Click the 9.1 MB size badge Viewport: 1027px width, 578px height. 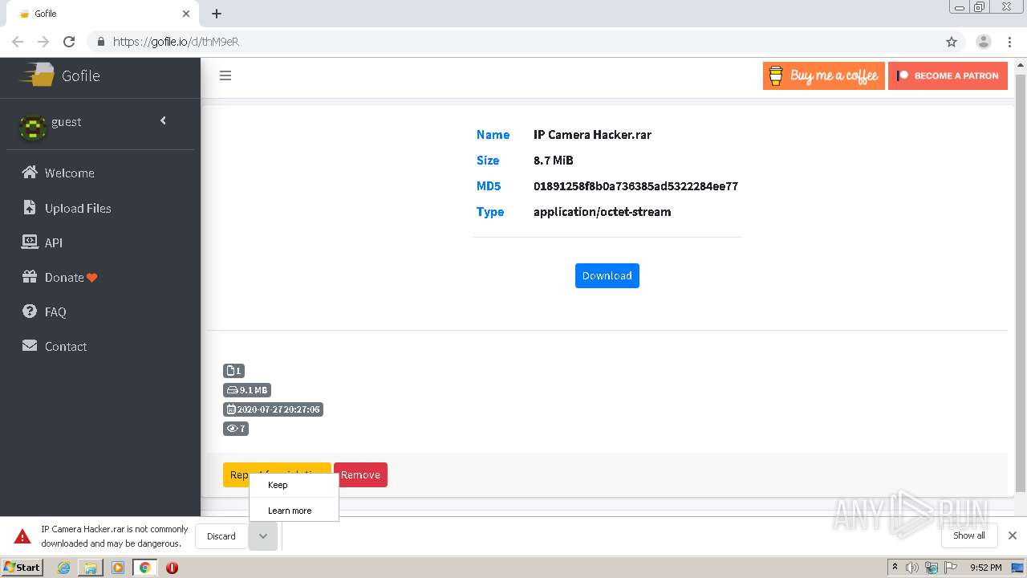tap(247, 390)
